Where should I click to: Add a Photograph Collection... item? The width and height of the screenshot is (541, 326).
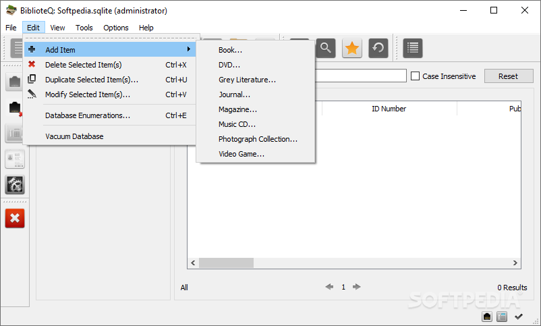[255, 139]
